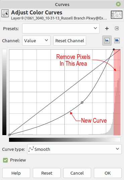Click the Cancel button

[77, 173]
